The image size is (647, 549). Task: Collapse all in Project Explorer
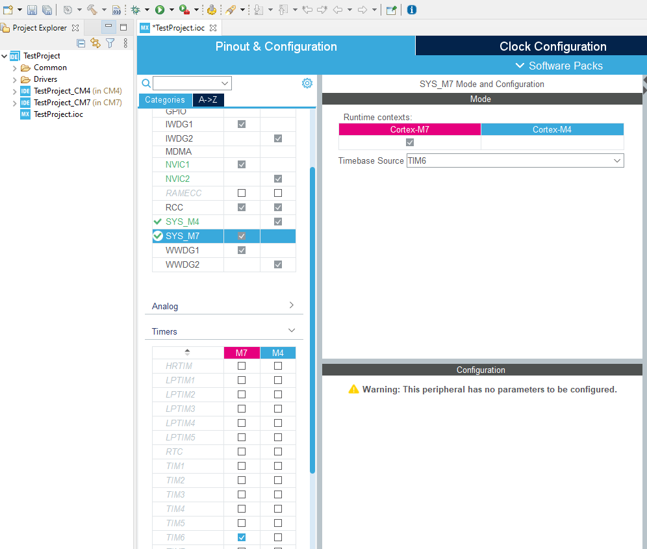pyautogui.click(x=81, y=43)
